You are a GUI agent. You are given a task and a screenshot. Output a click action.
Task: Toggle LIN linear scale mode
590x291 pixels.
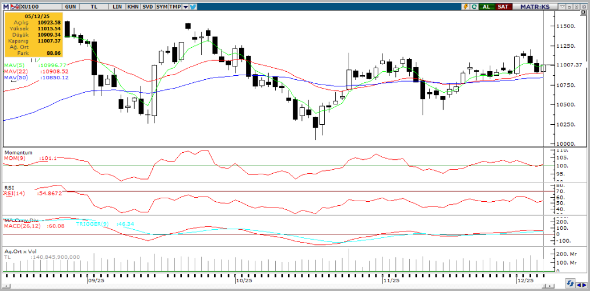click(117, 6)
